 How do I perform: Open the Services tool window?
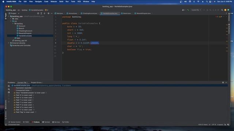pyautogui.click(x=56, y=122)
